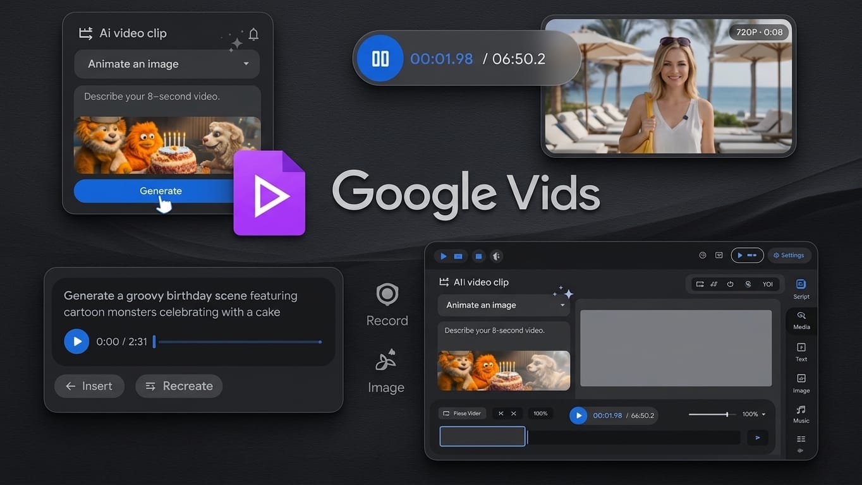862x485 pixels.
Task: Expand the 100% zoom dropdown near the volume slider
Action: click(x=753, y=414)
